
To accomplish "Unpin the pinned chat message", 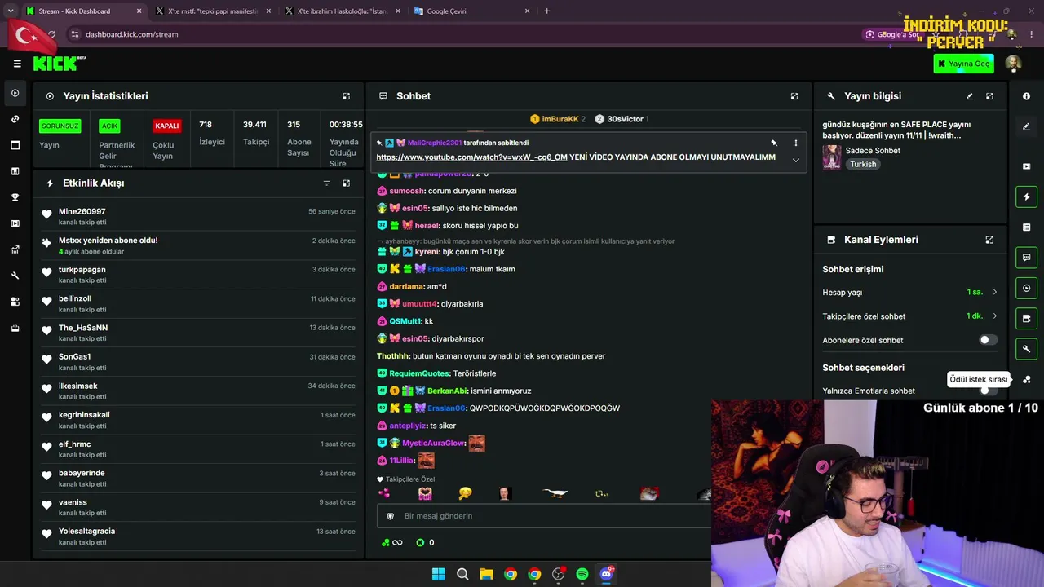I will 774,143.
